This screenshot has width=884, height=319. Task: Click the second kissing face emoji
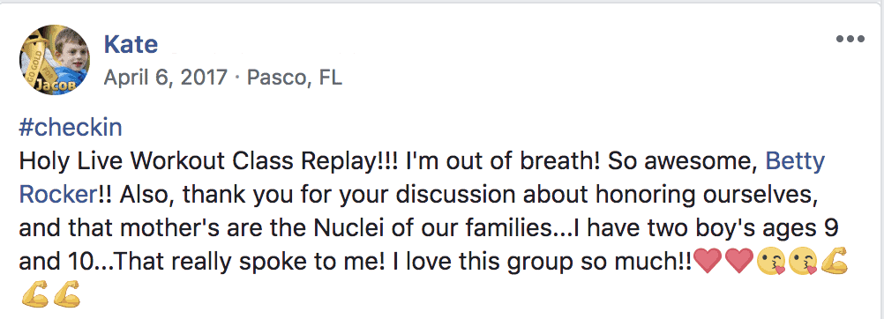(803, 262)
